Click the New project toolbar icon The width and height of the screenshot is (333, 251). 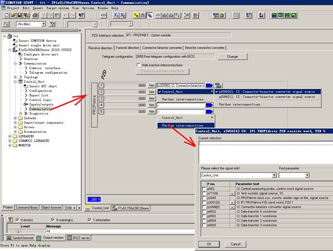click(6, 15)
